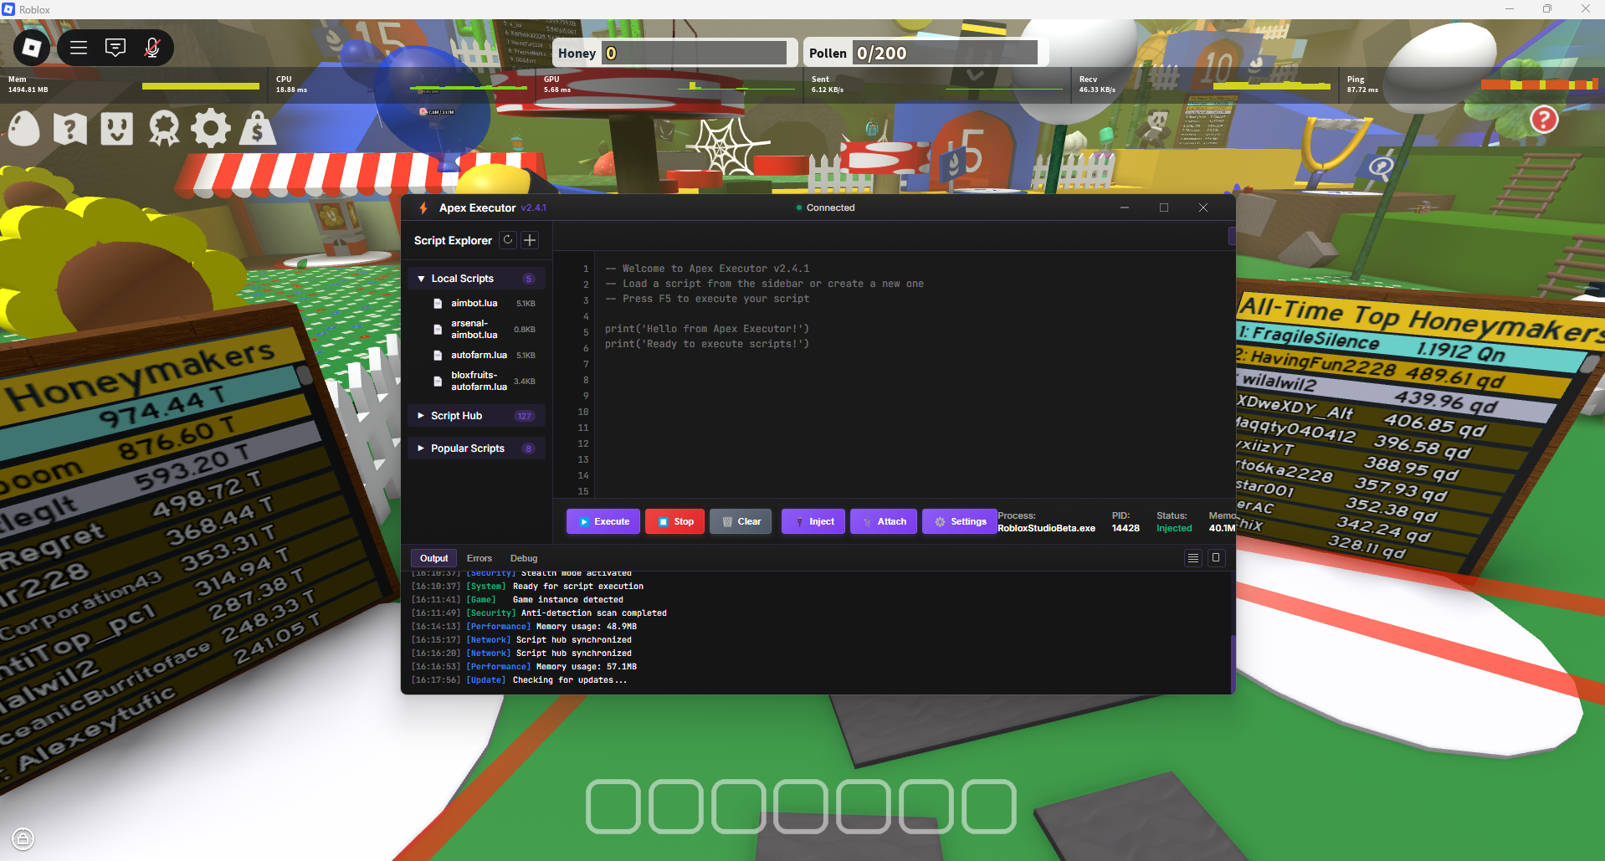The image size is (1605, 861).
Task: Open Roblox chat via the speech bubble icon
Action: pyautogui.click(x=115, y=48)
